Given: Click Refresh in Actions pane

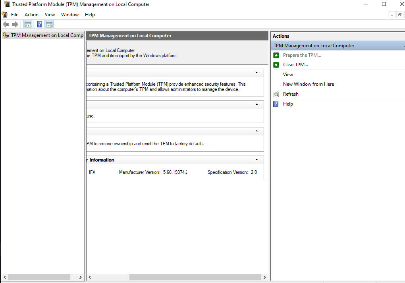Looking at the screenshot, I should coord(291,94).
